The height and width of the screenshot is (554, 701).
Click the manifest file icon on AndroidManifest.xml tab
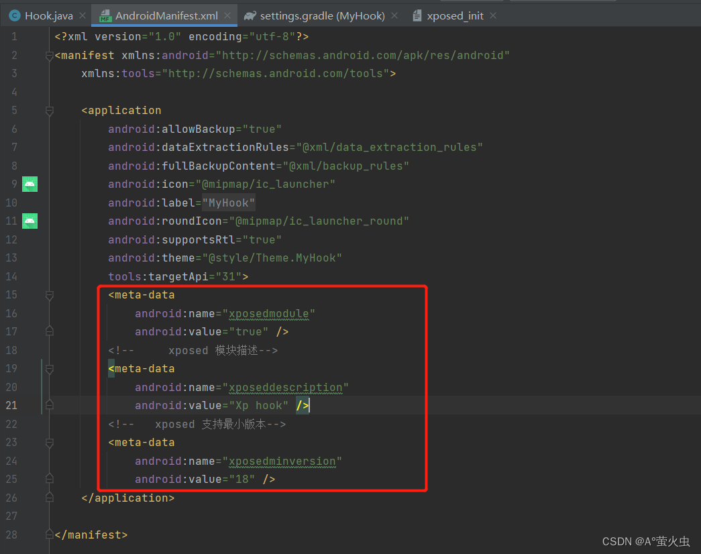[x=105, y=15]
